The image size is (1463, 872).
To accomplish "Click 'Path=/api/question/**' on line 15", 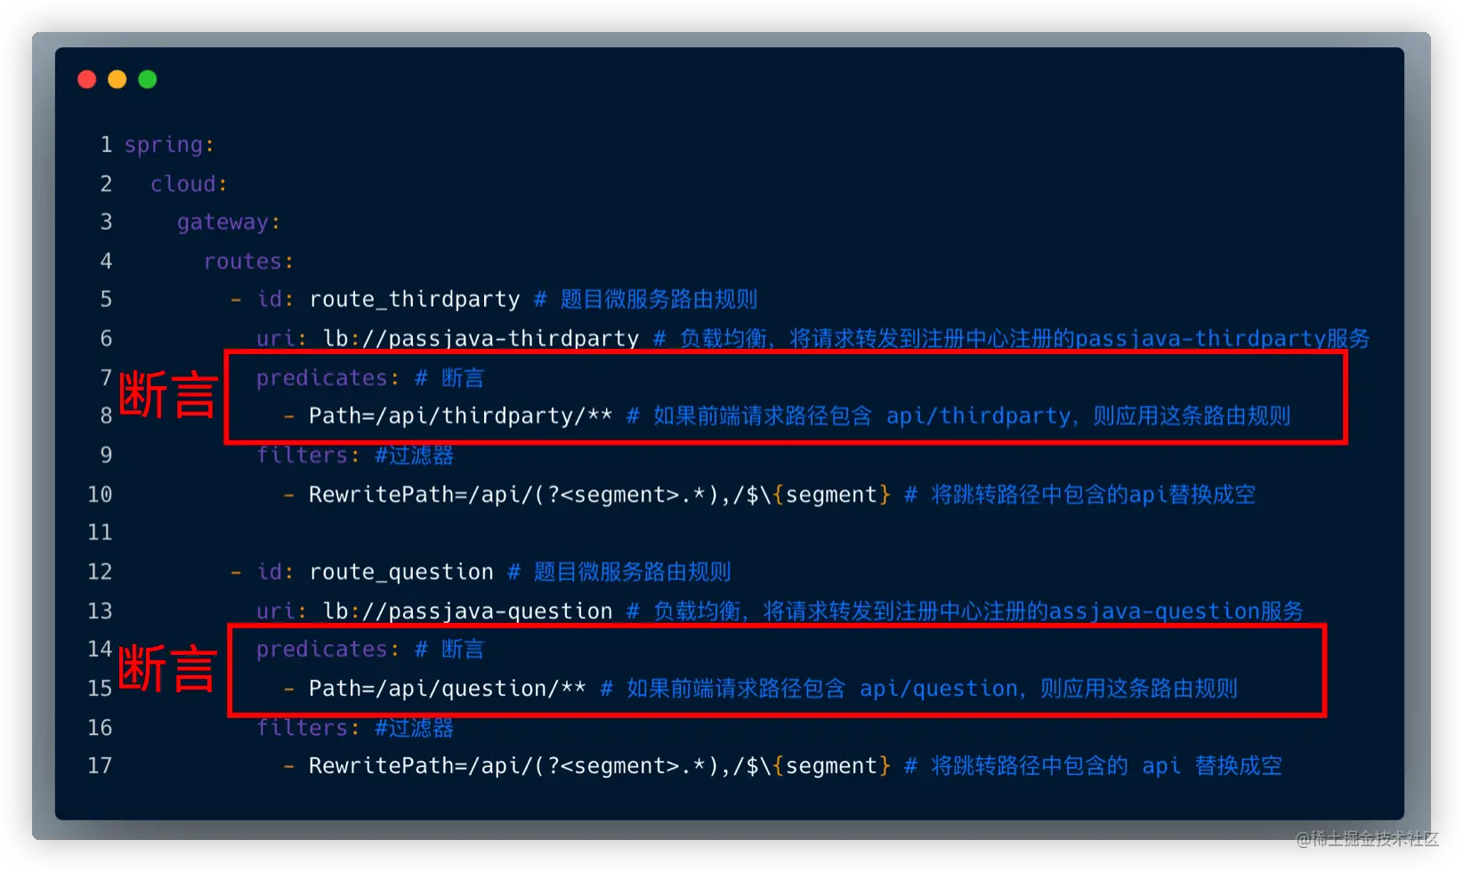I will pos(447,688).
